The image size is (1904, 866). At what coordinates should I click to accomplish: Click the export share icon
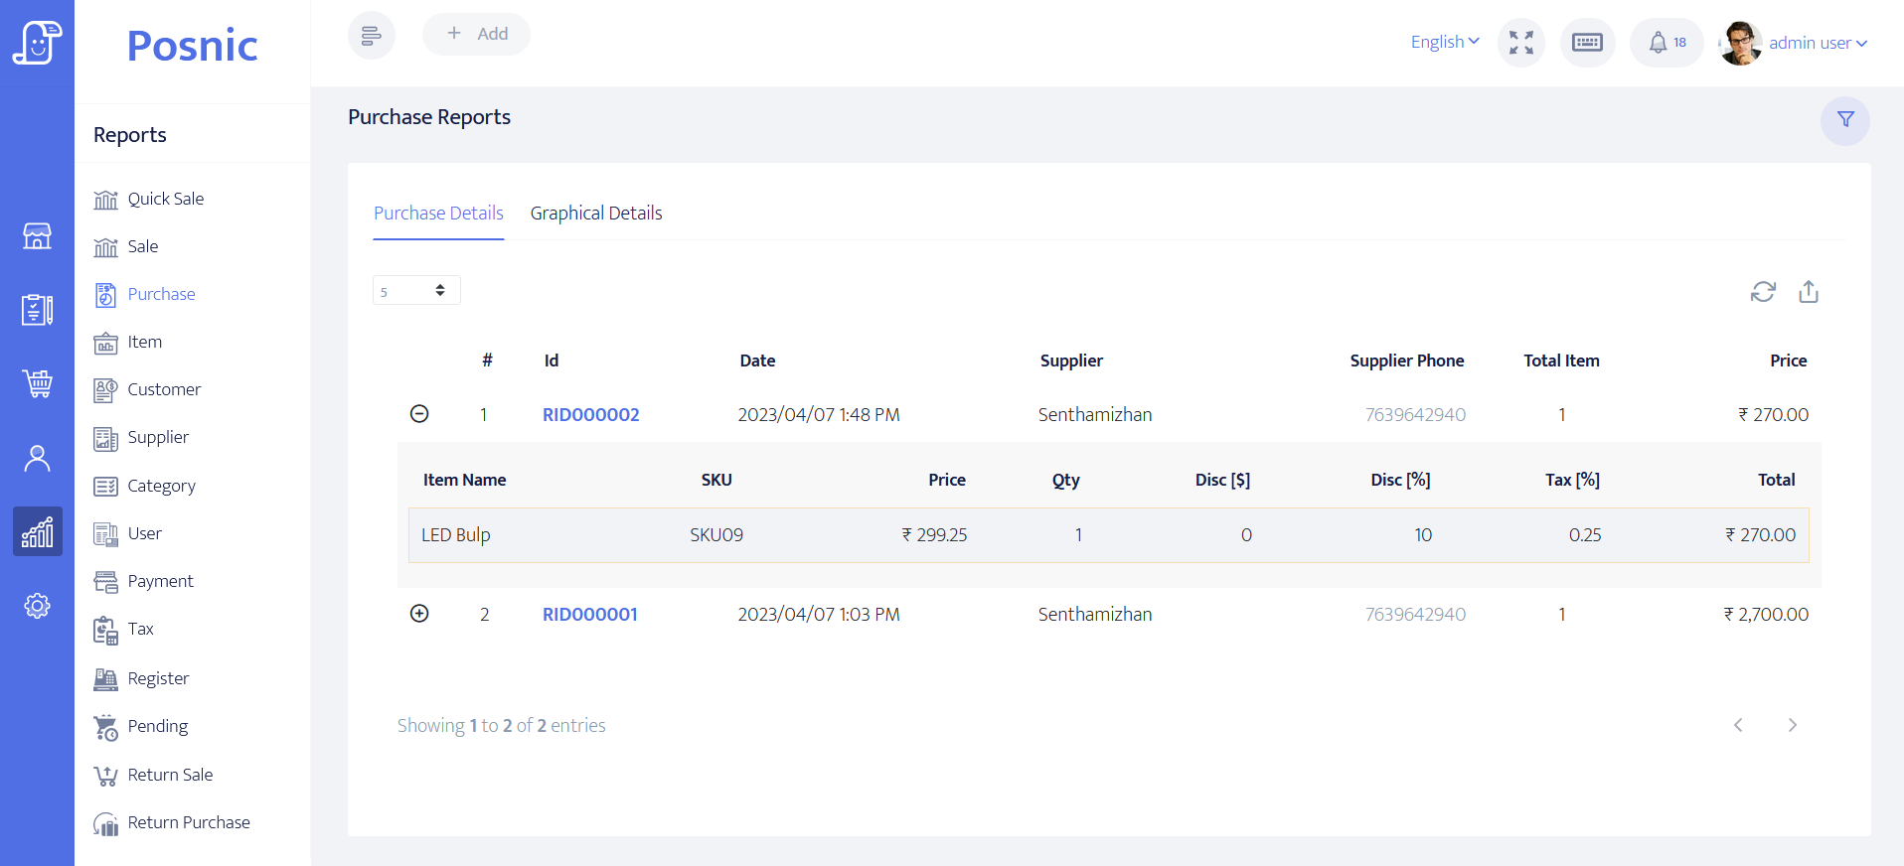pyautogui.click(x=1808, y=292)
